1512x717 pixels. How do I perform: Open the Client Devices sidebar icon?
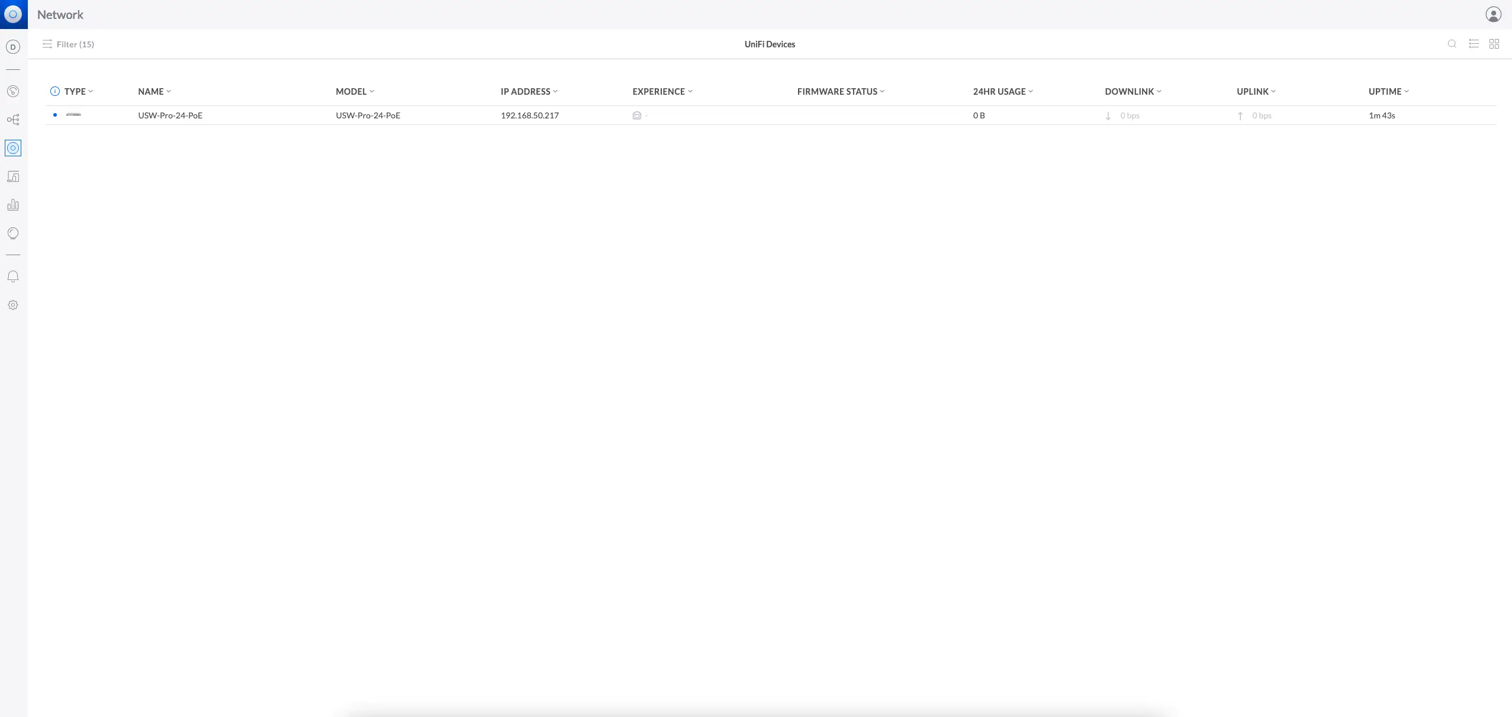(13, 176)
